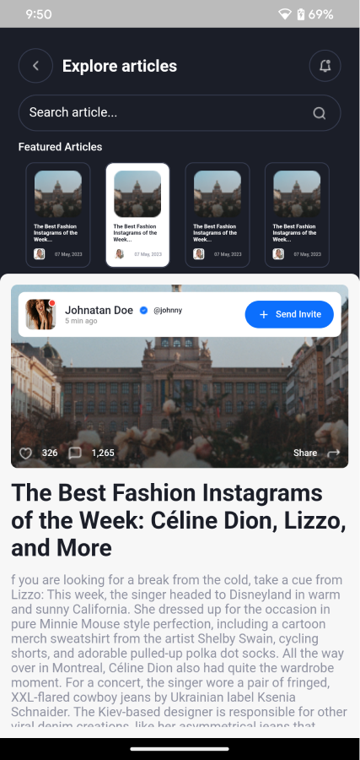Screen dimensions: 360x760
Task: Go back using the chevron arrow button
Action: (35, 66)
